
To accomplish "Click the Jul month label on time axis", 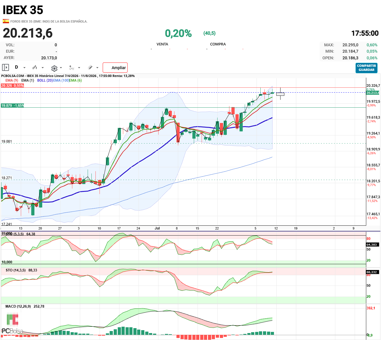I will click(157, 228).
